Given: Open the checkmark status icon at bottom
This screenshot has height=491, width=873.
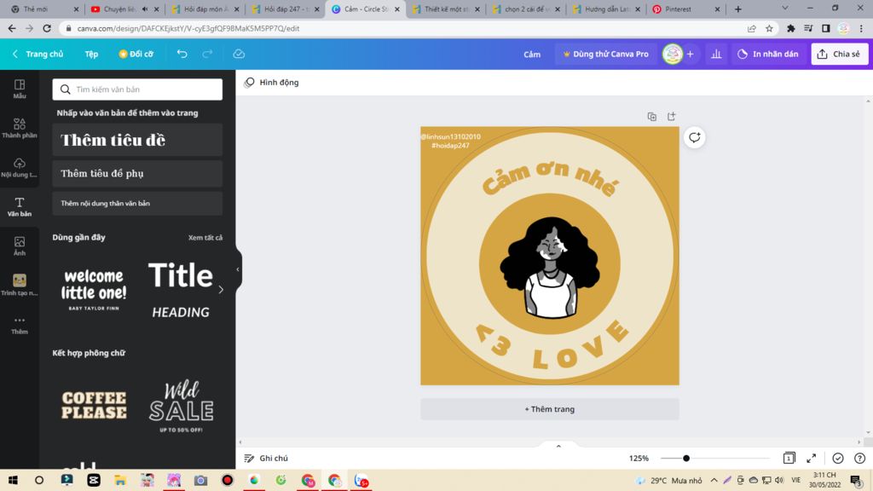Looking at the screenshot, I should point(838,458).
